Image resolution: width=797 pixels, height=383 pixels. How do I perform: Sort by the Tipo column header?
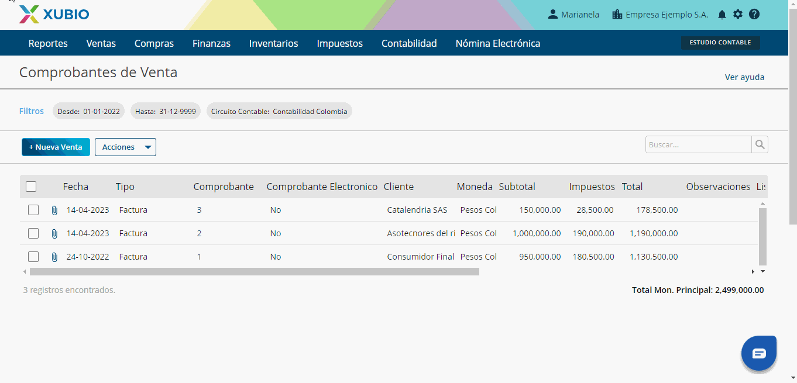tap(125, 187)
